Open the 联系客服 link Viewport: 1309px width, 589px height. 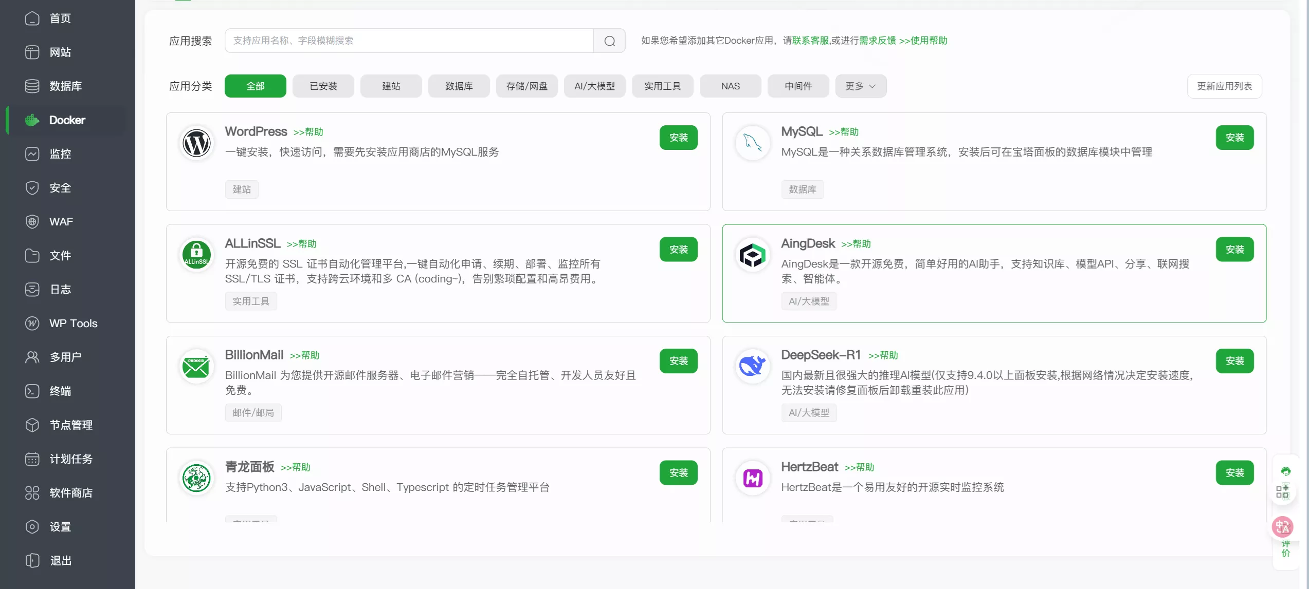click(810, 41)
